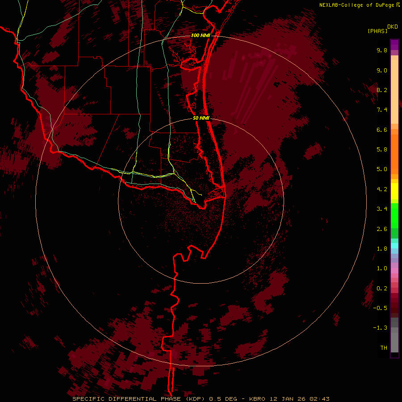The image size is (402, 402).
Task: Click the 3.4 scale value
Action: click(x=382, y=209)
